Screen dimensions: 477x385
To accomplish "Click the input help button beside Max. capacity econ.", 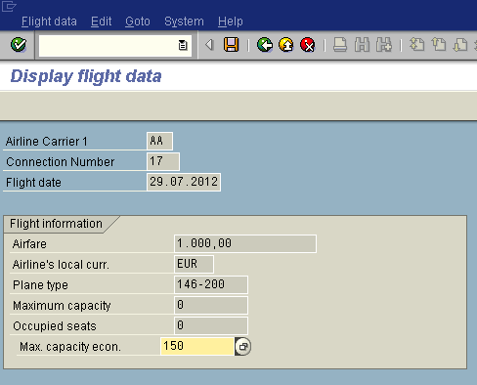I will [242, 347].
